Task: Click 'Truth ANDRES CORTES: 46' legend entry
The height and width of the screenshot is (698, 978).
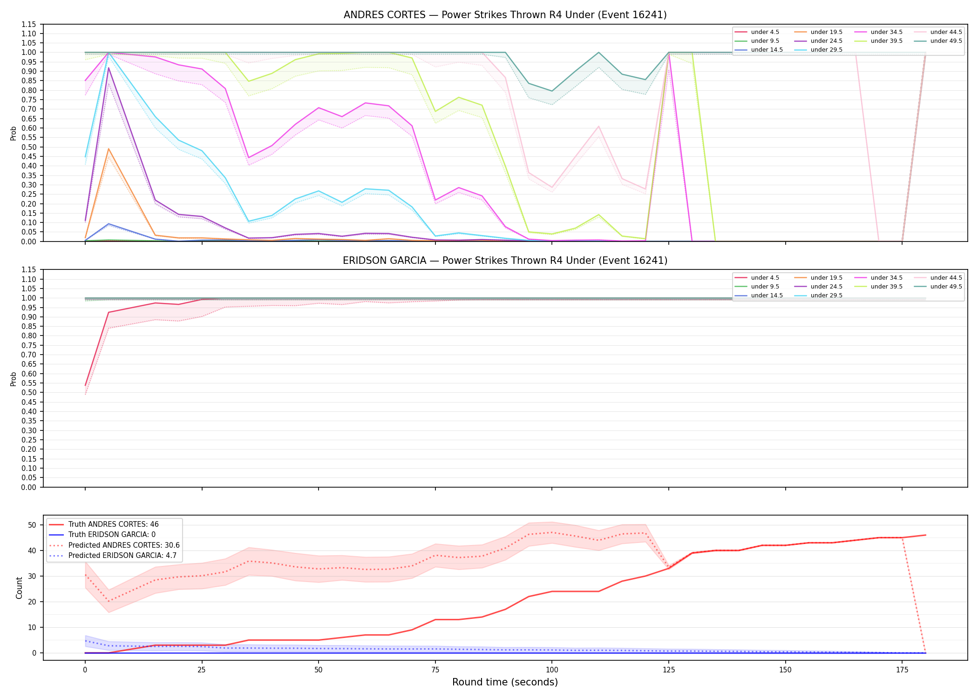Action: click(113, 524)
